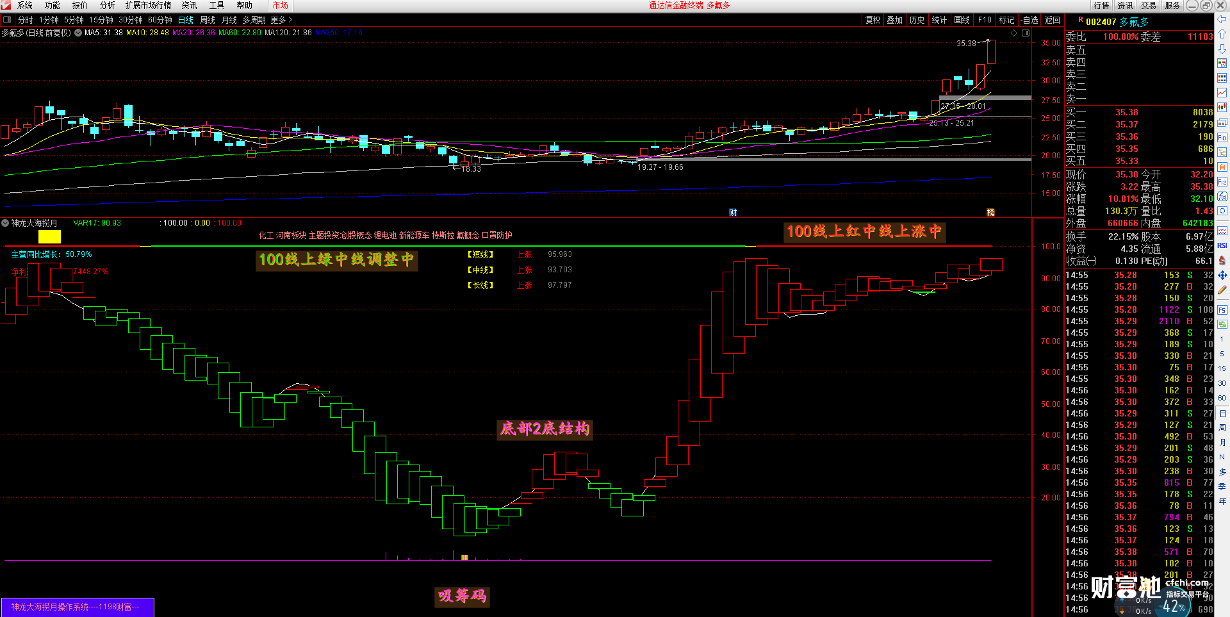Open the 画线 drawing tools dropdown
Image resolution: width=1230 pixels, height=617 pixels.
point(962,20)
